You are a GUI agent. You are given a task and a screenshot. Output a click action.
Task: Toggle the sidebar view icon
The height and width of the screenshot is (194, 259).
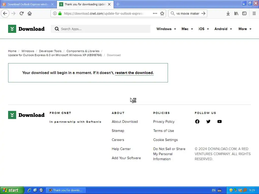point(244,13)
